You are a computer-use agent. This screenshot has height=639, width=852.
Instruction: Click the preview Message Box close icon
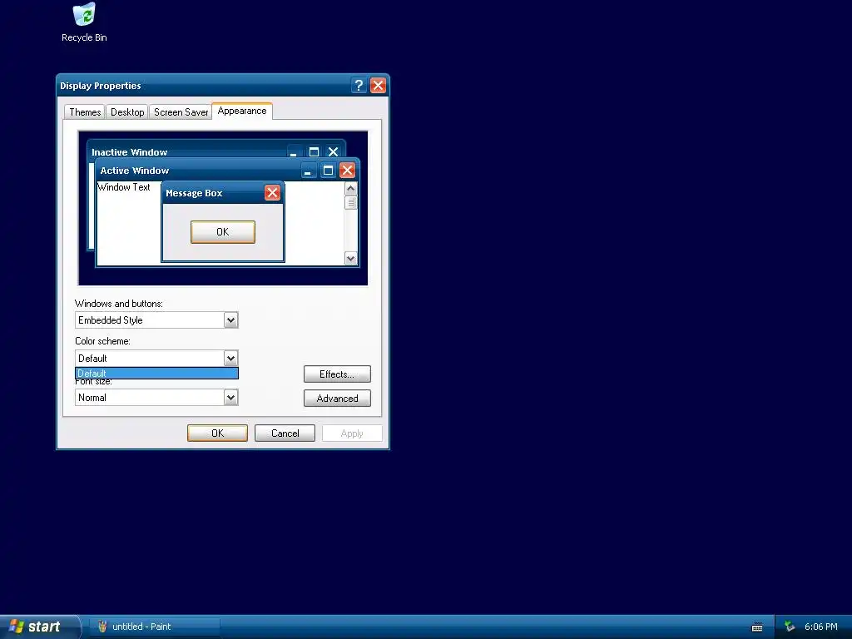(x=272, y=193)
